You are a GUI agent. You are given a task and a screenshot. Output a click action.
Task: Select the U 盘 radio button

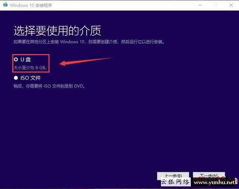coord(16,59)
